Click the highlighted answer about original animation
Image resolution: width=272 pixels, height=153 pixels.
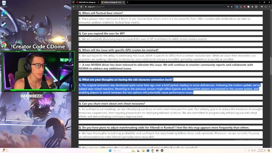click(x=169, y=89)
